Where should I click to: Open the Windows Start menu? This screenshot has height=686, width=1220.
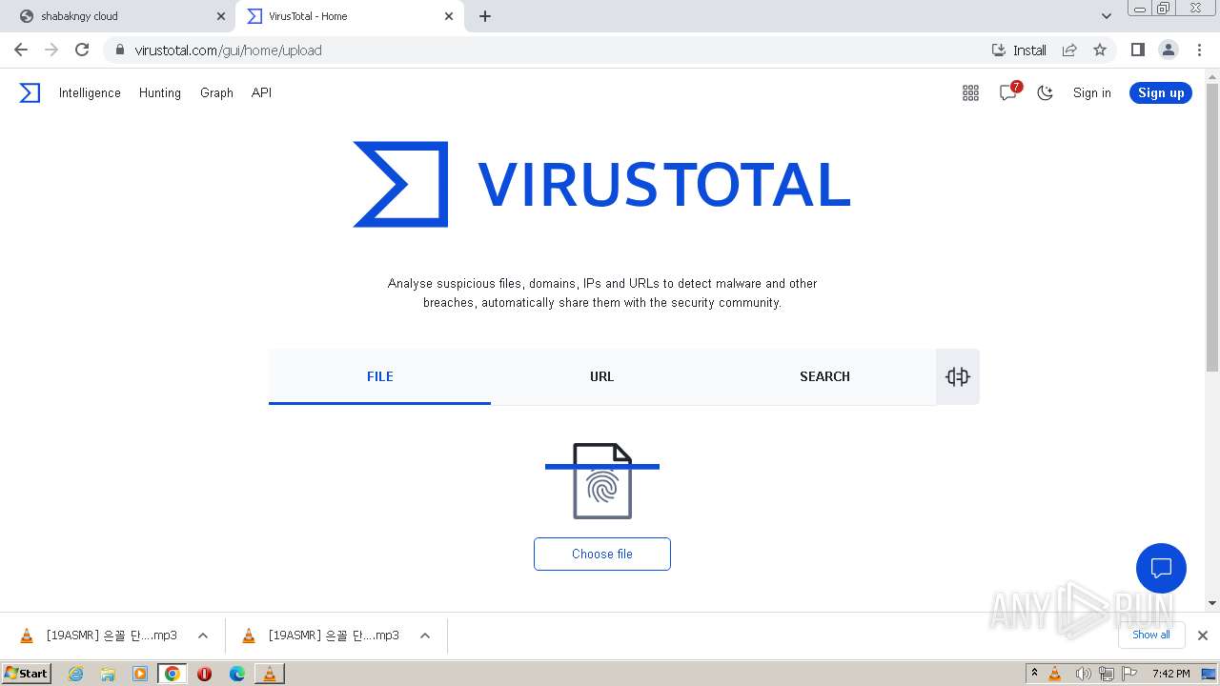pos(26,673)
